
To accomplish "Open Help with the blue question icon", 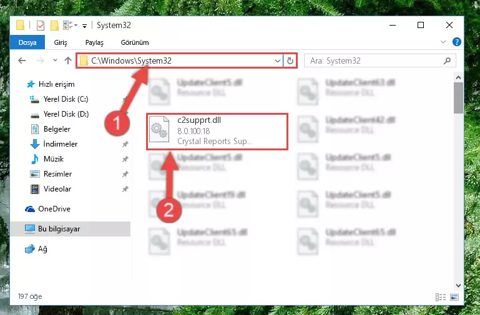I will click(x=456, y=42).
